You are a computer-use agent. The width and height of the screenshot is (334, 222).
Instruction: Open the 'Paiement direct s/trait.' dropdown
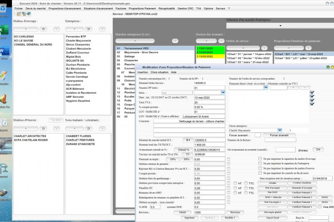265,87
